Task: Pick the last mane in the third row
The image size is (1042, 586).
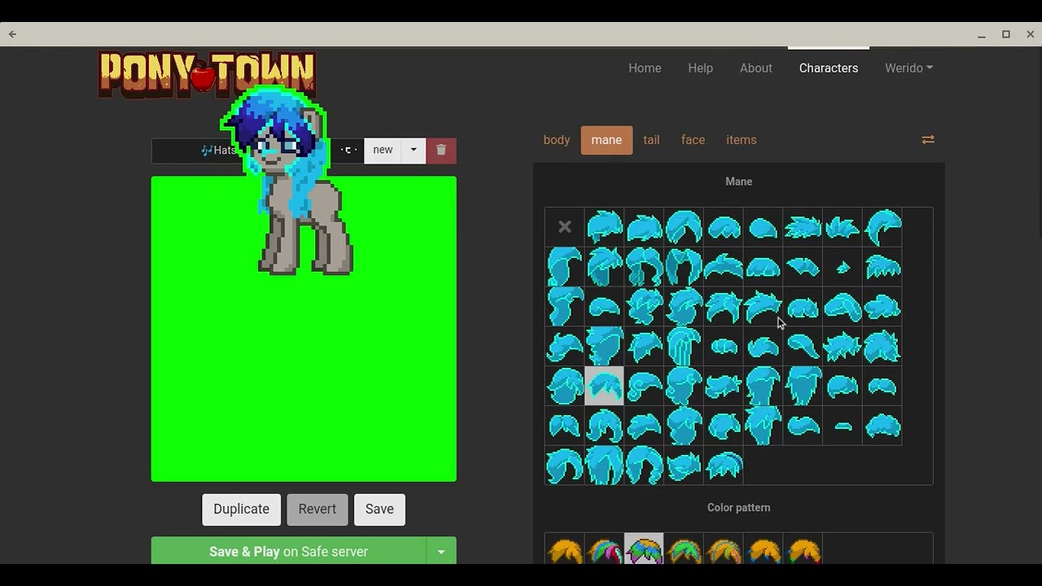Action: [882, 307]
